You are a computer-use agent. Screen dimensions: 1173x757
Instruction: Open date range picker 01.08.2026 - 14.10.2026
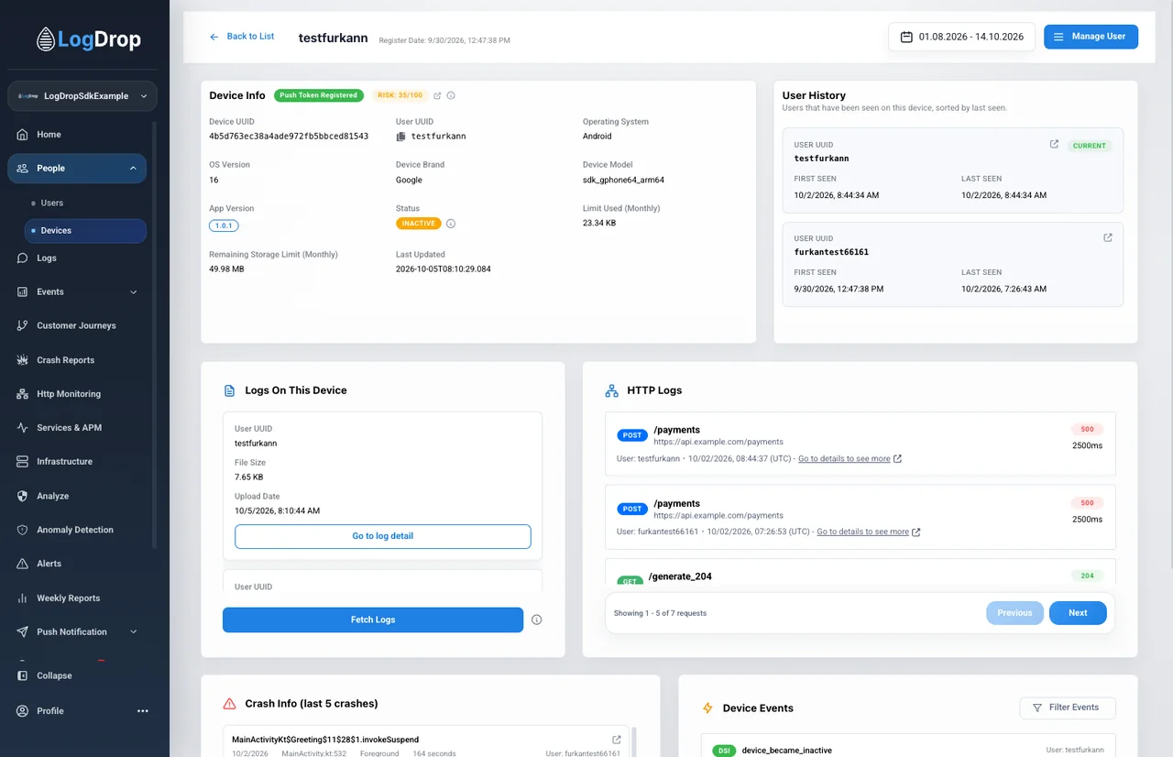[961, 37]
